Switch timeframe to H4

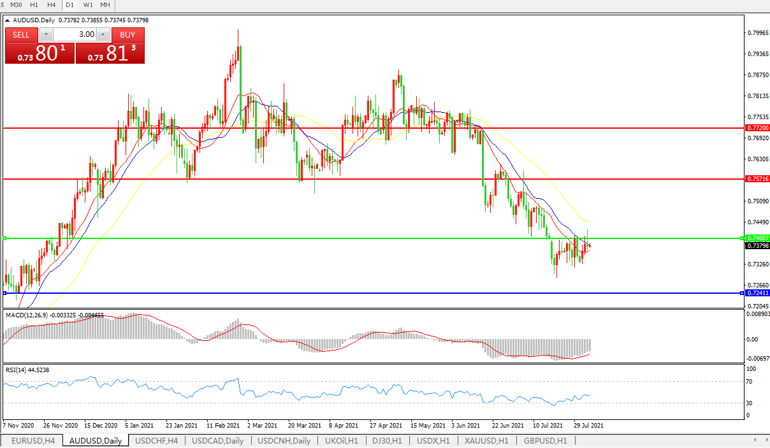pyautogui.click(x=52, y=4)
